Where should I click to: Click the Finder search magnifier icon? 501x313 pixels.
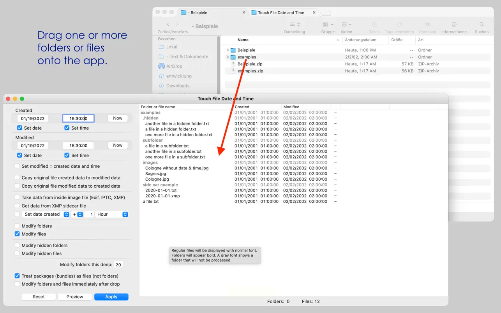[482, 25]
